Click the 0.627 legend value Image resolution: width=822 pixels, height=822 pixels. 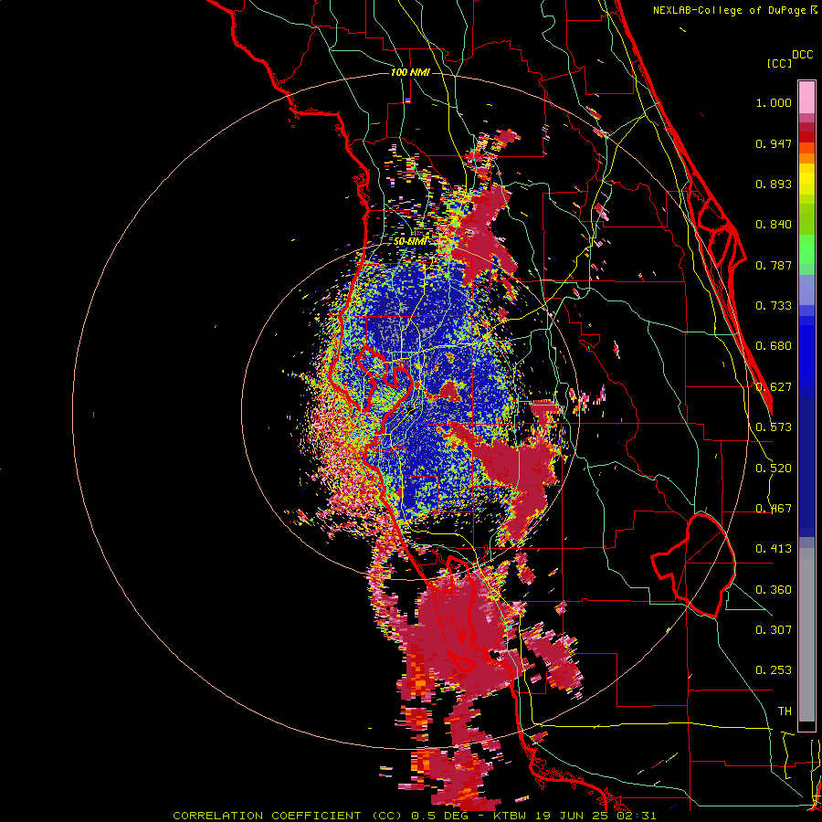[774, 387]
